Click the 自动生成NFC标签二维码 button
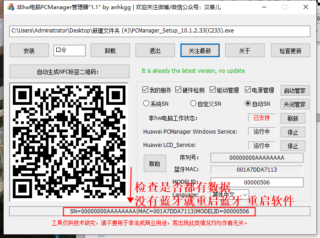 click(70, 72)
